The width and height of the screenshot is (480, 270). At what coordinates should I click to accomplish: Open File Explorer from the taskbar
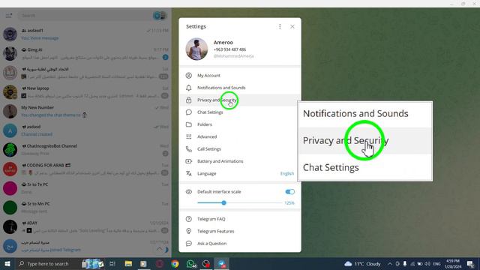(128, 264)
